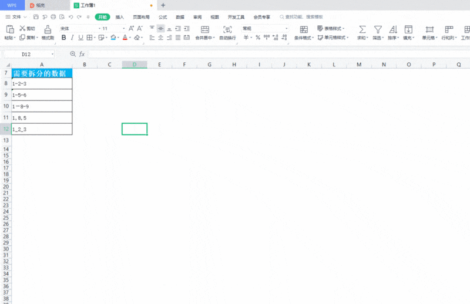Center text horizontally

pos(160,38)
